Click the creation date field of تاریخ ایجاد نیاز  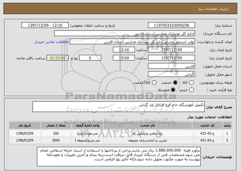tap(172, 50)
